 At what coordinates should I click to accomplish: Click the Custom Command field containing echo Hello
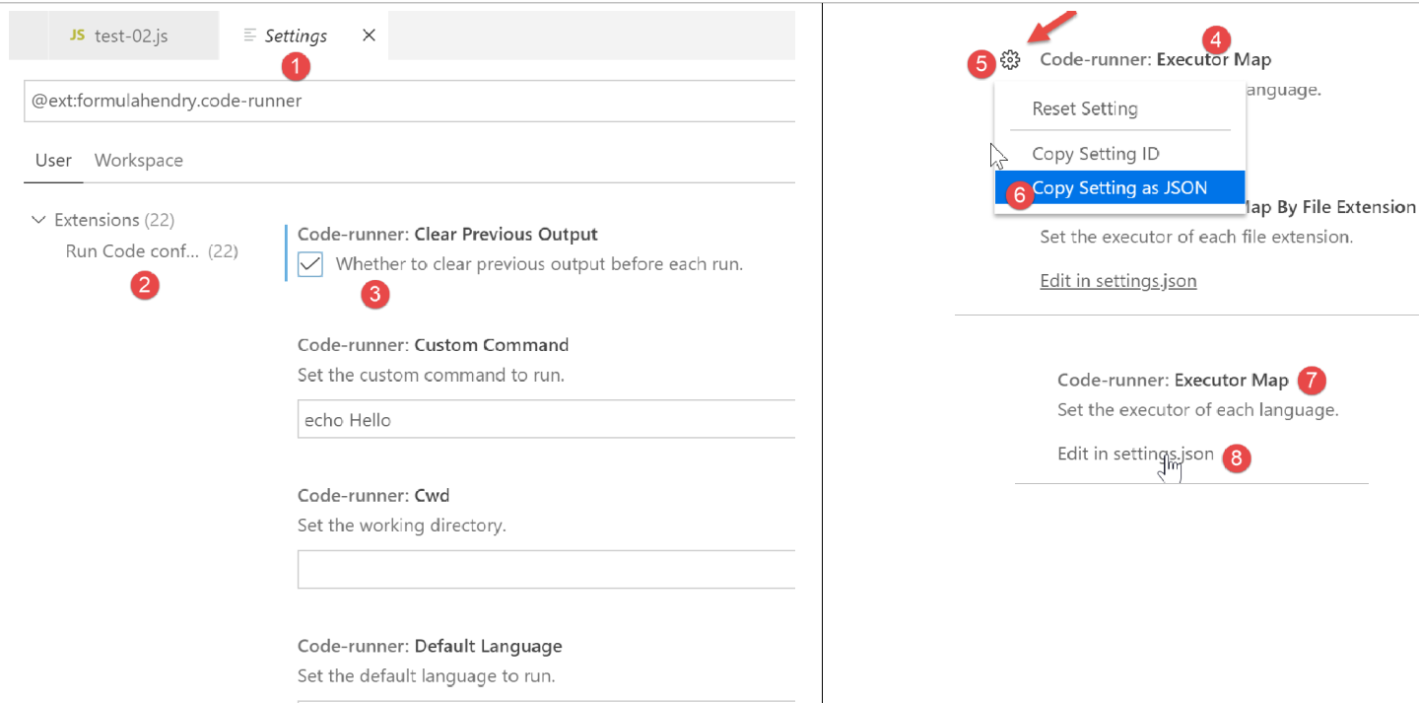(545, 420)
